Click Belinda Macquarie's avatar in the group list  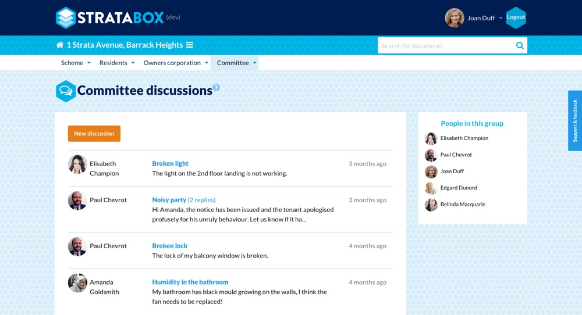click(x=431, y=205)
